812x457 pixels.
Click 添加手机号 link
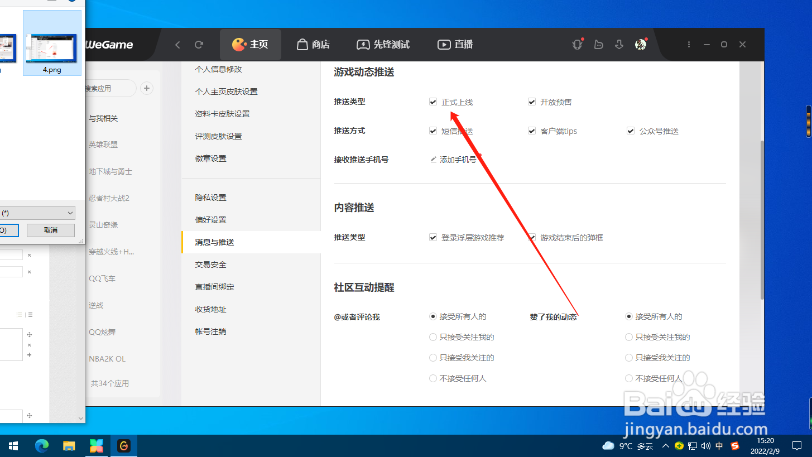[x=458, y=160]
